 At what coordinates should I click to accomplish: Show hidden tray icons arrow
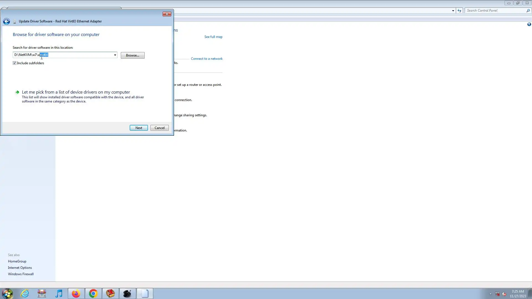point(490,294)
